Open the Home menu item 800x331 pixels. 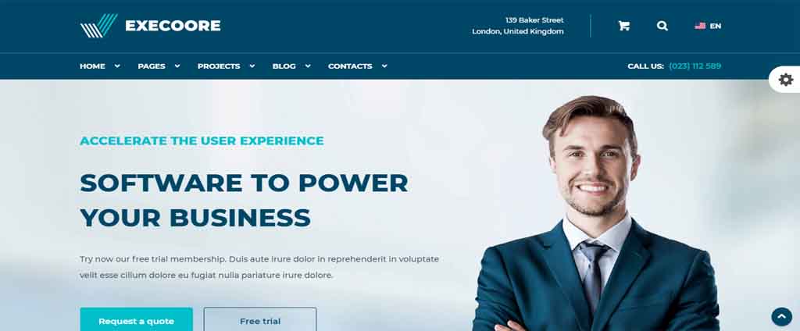[92, 66]
